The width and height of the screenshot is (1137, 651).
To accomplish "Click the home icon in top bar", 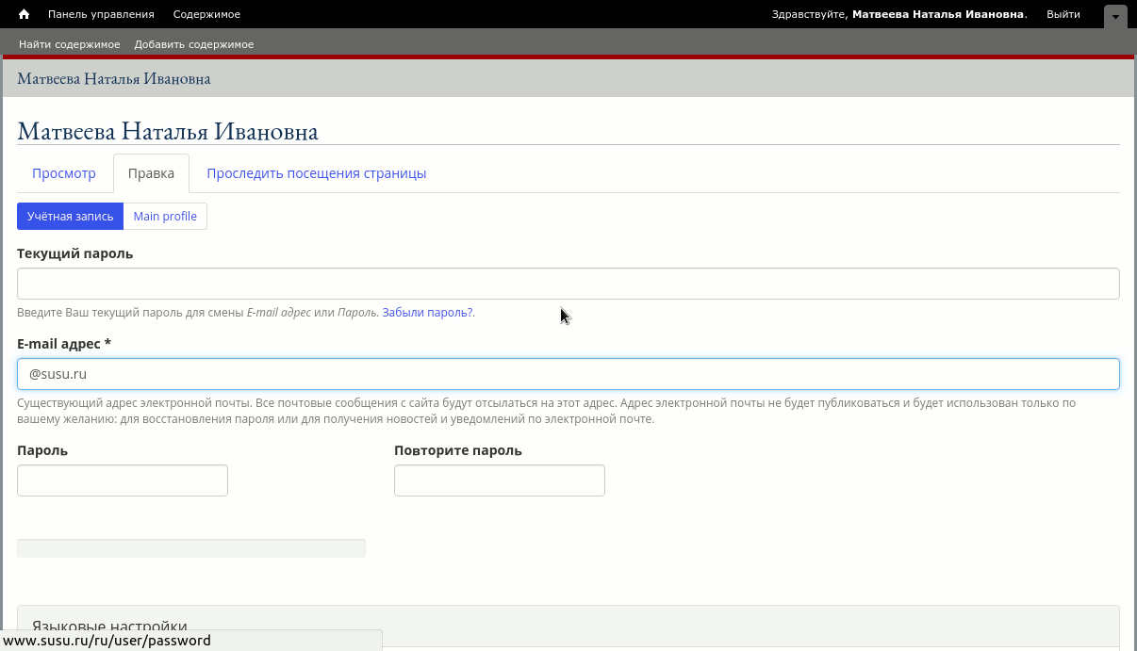I will coord(25,14).
